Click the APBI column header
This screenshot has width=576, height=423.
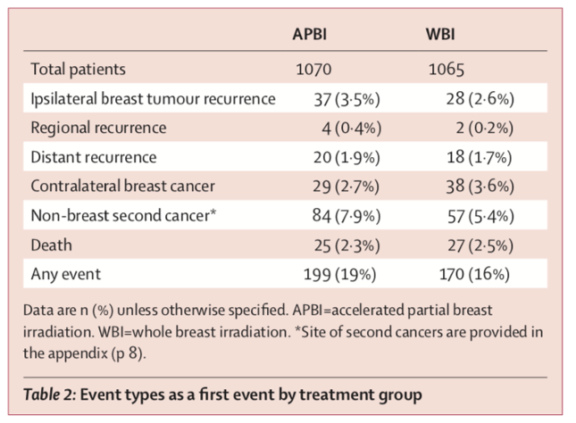pos(313,35)
